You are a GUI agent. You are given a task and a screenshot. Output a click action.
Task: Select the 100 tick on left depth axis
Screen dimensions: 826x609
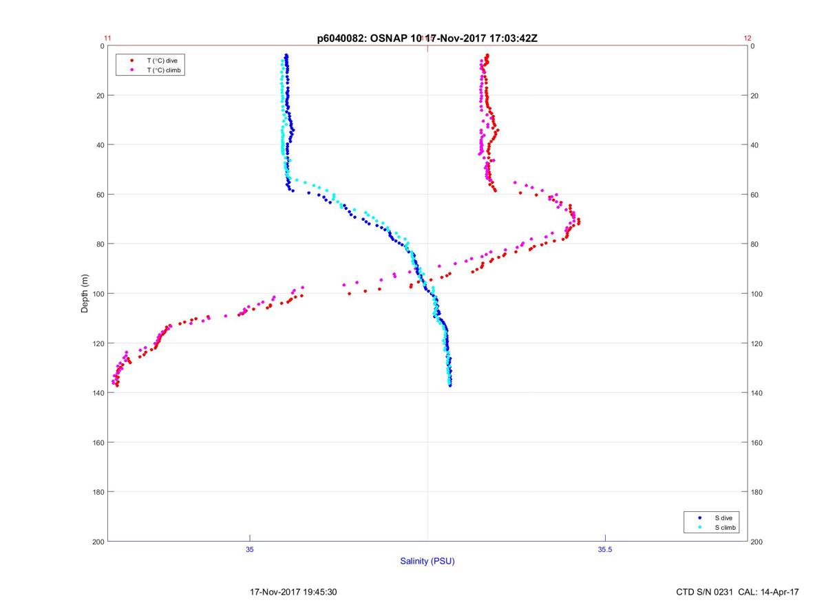[98, 294]
